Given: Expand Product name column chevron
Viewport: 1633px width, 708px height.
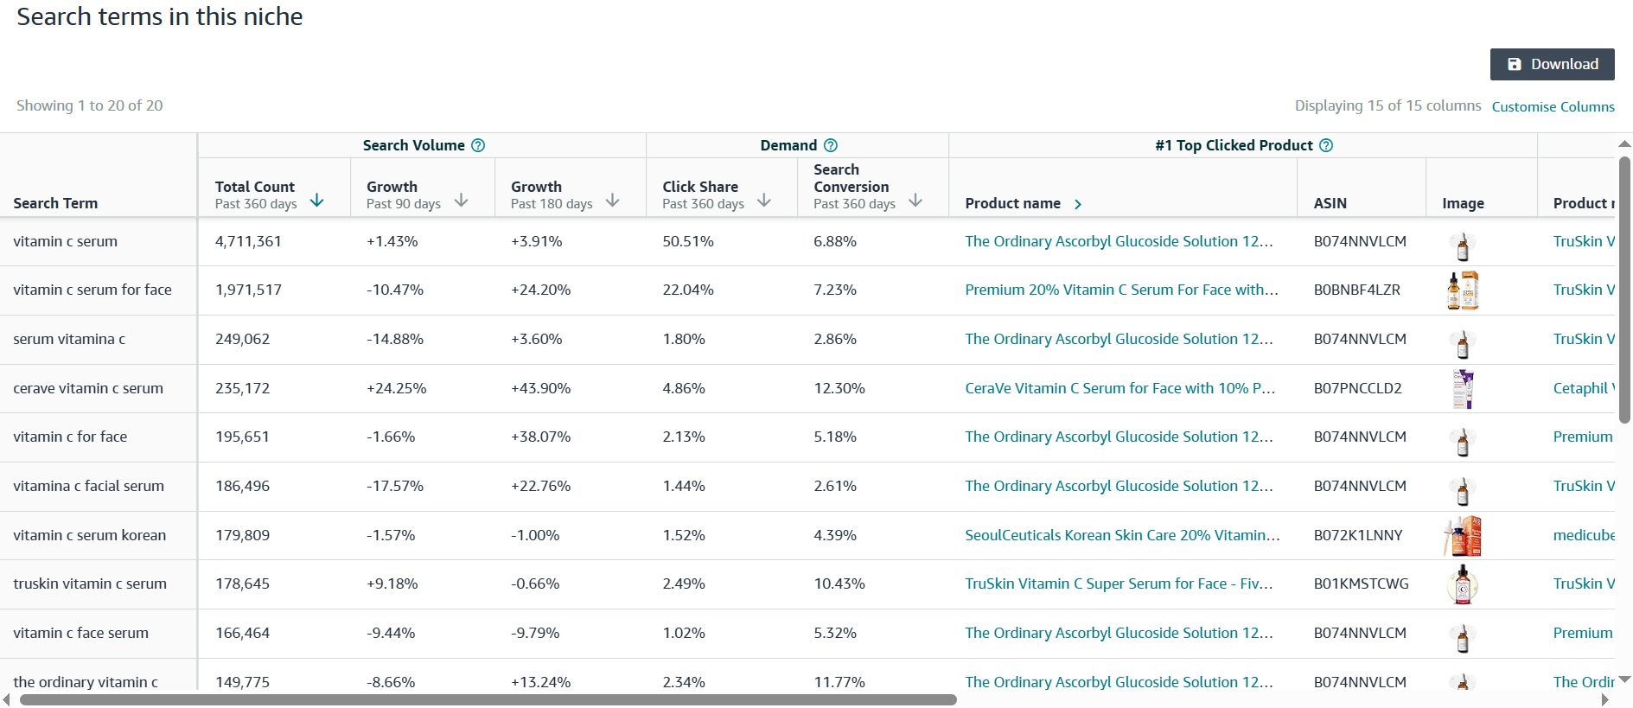Looking at the screenshot, I should tap(1077, 204).
